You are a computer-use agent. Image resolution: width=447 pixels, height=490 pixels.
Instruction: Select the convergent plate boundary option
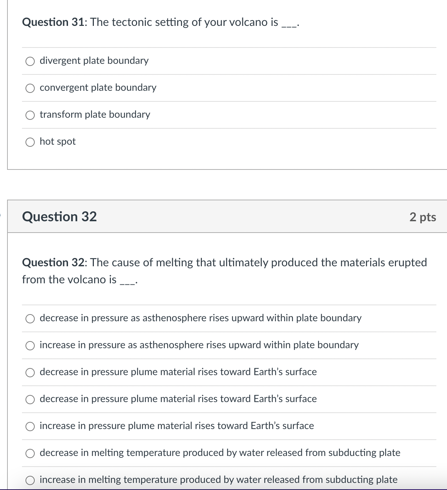point(30,88)
